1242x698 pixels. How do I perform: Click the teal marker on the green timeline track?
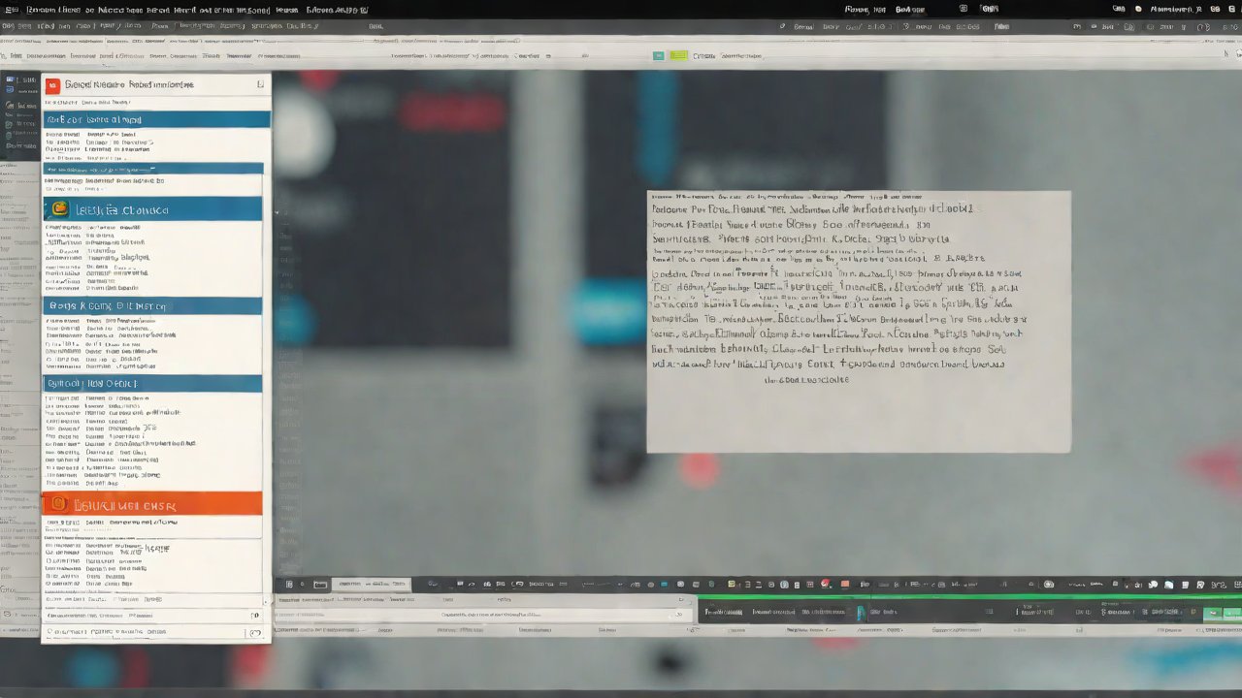point(860,613)
